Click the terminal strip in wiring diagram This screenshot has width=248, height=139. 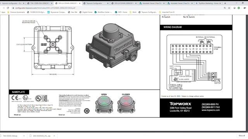(x=191, y=49)
